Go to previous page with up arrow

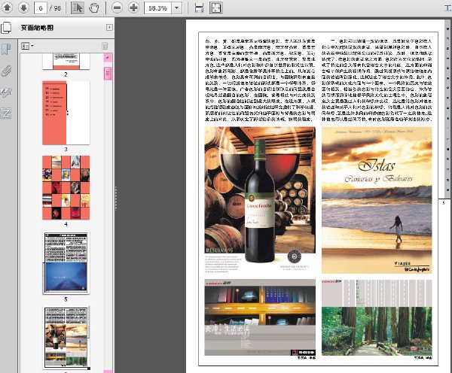pos(8,8)
